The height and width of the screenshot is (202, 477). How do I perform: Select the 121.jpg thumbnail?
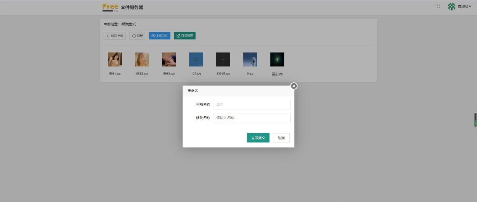[x=196, y=60]
